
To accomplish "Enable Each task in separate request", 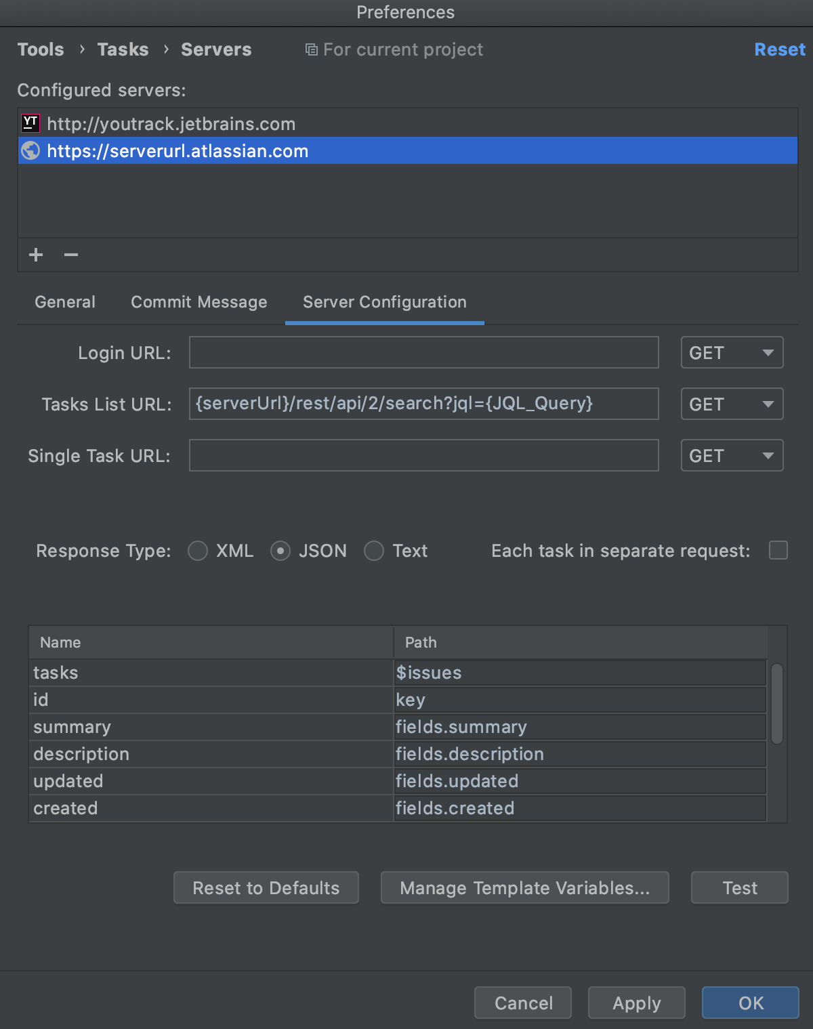I will [778, 550].
